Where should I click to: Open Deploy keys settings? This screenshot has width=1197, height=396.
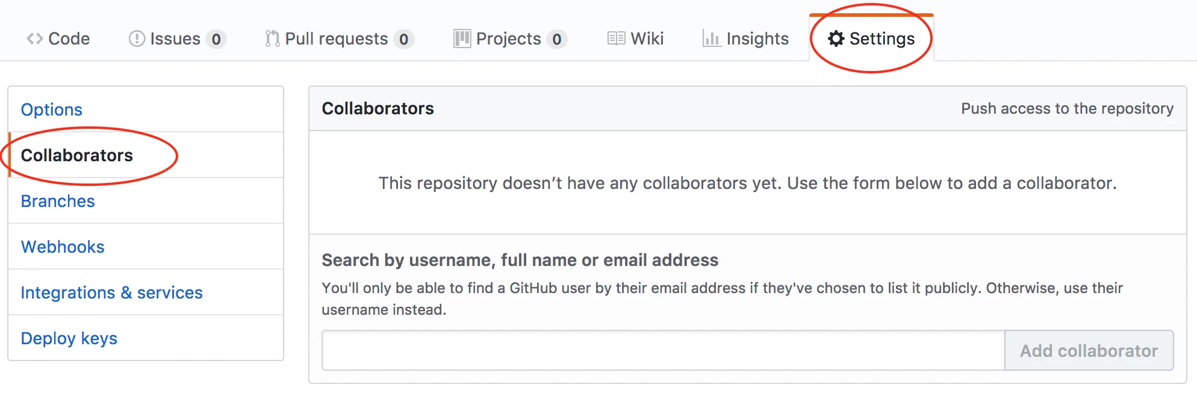(x=69, y=338)
